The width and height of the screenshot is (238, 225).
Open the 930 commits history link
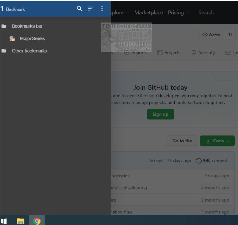tap(213, 161)
